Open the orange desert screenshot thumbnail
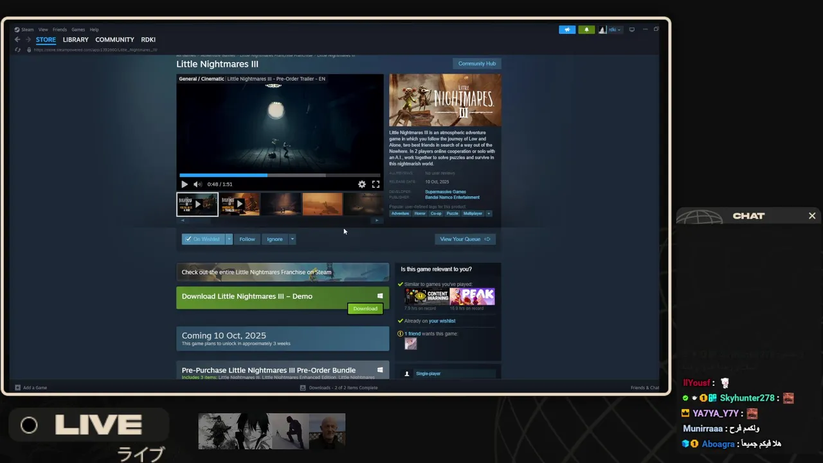 (x=323, y=204)
